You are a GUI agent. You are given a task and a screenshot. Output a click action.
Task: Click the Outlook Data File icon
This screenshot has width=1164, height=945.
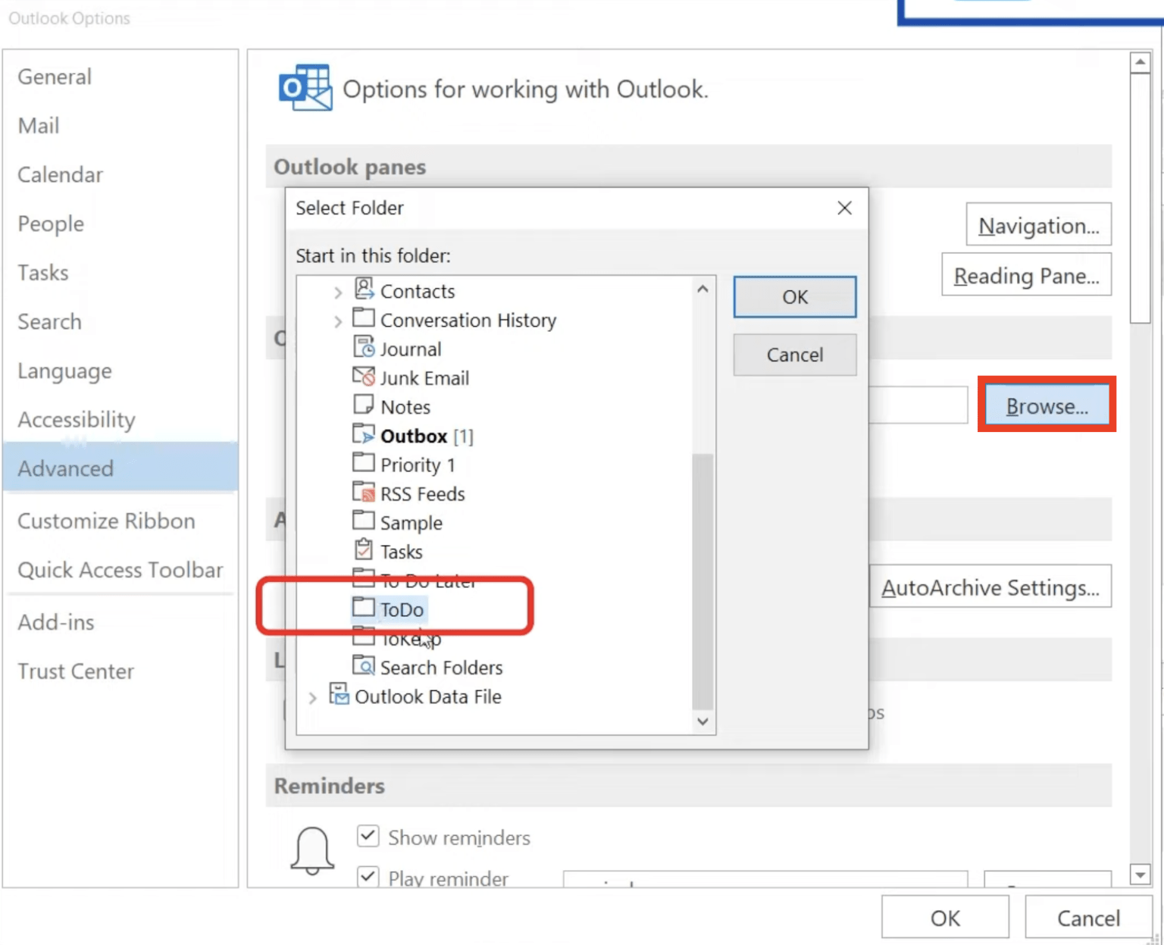339,693
